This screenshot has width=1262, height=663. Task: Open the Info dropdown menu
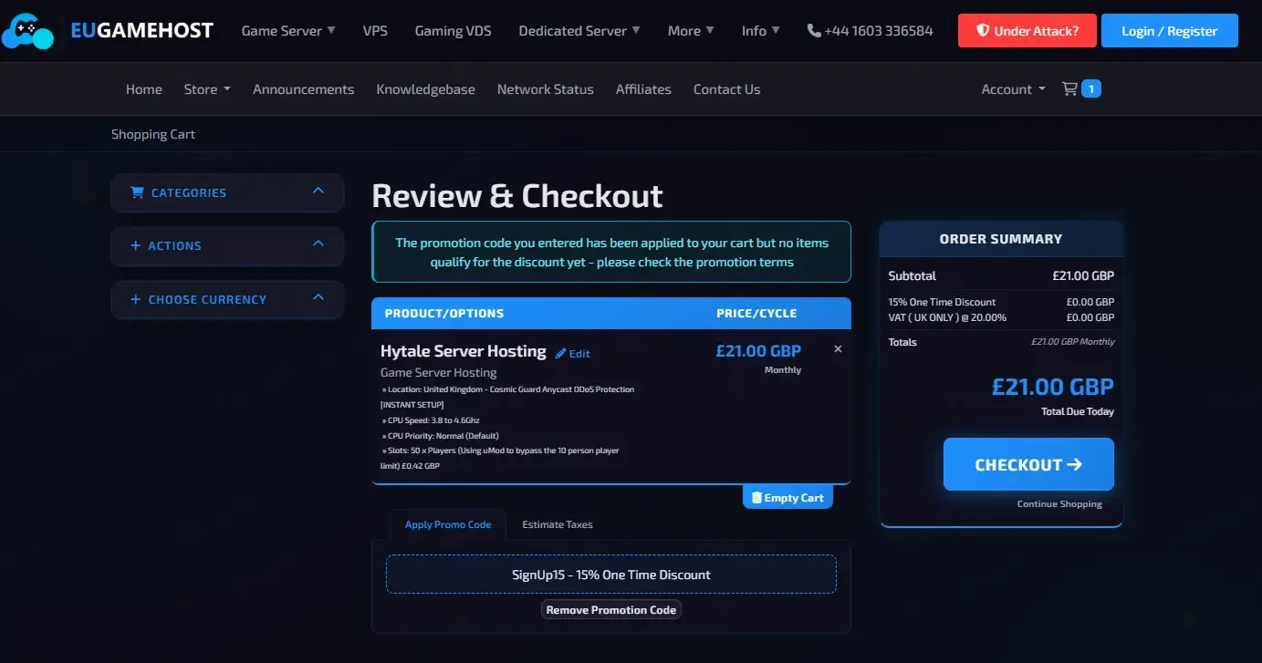(x=760, y=30)
